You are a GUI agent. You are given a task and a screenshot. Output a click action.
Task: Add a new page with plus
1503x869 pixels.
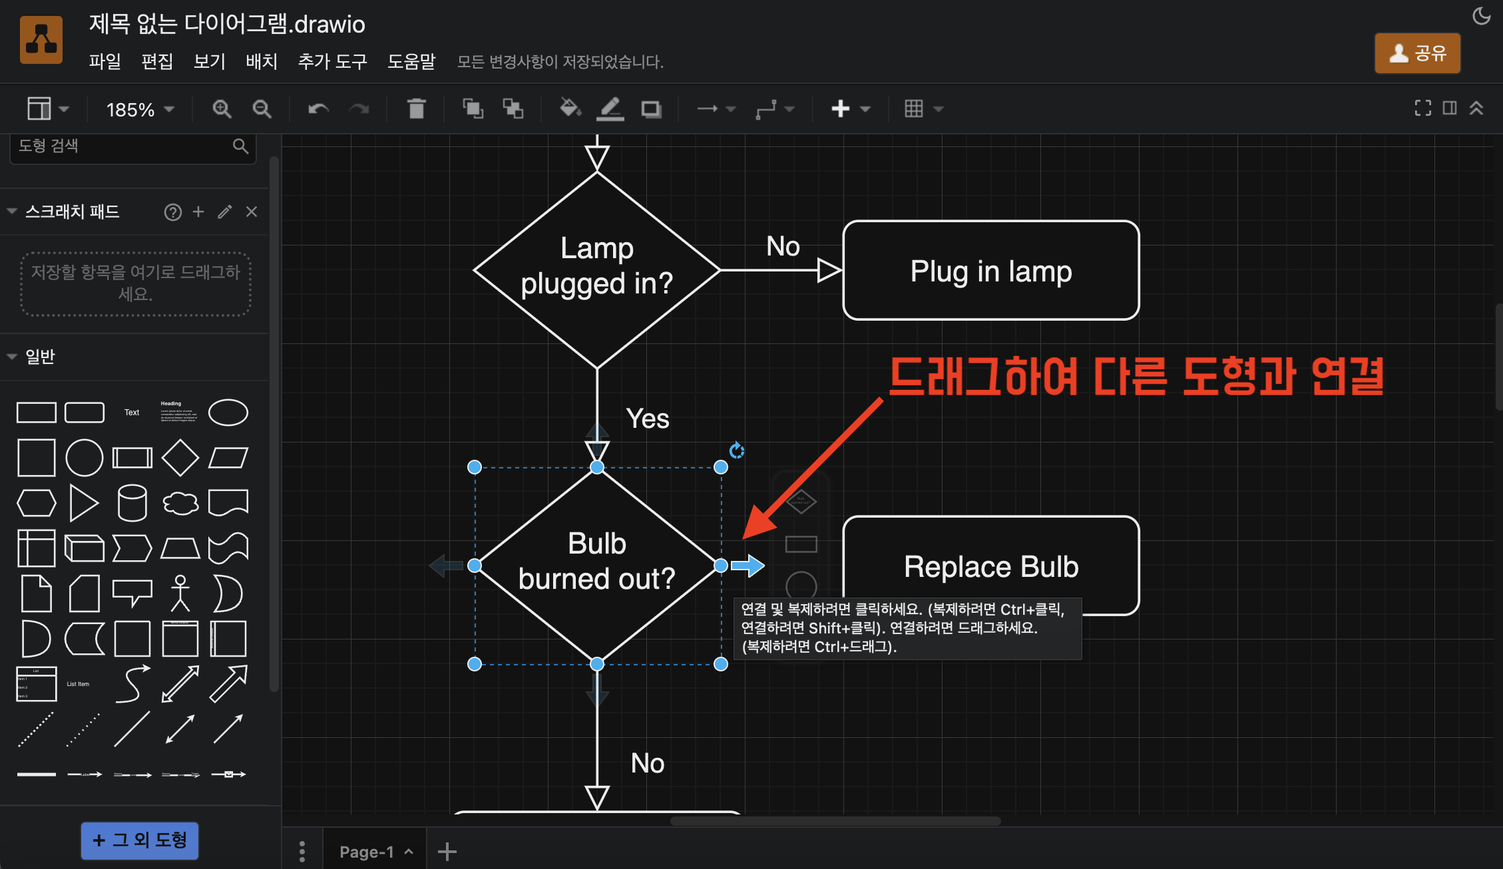pos(447,852)
